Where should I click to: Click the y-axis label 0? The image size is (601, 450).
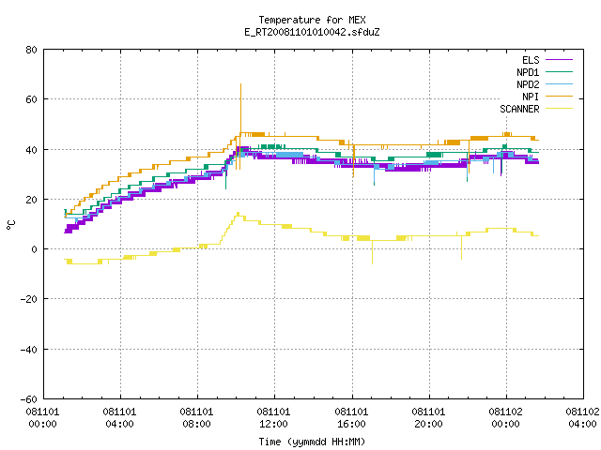34,249
